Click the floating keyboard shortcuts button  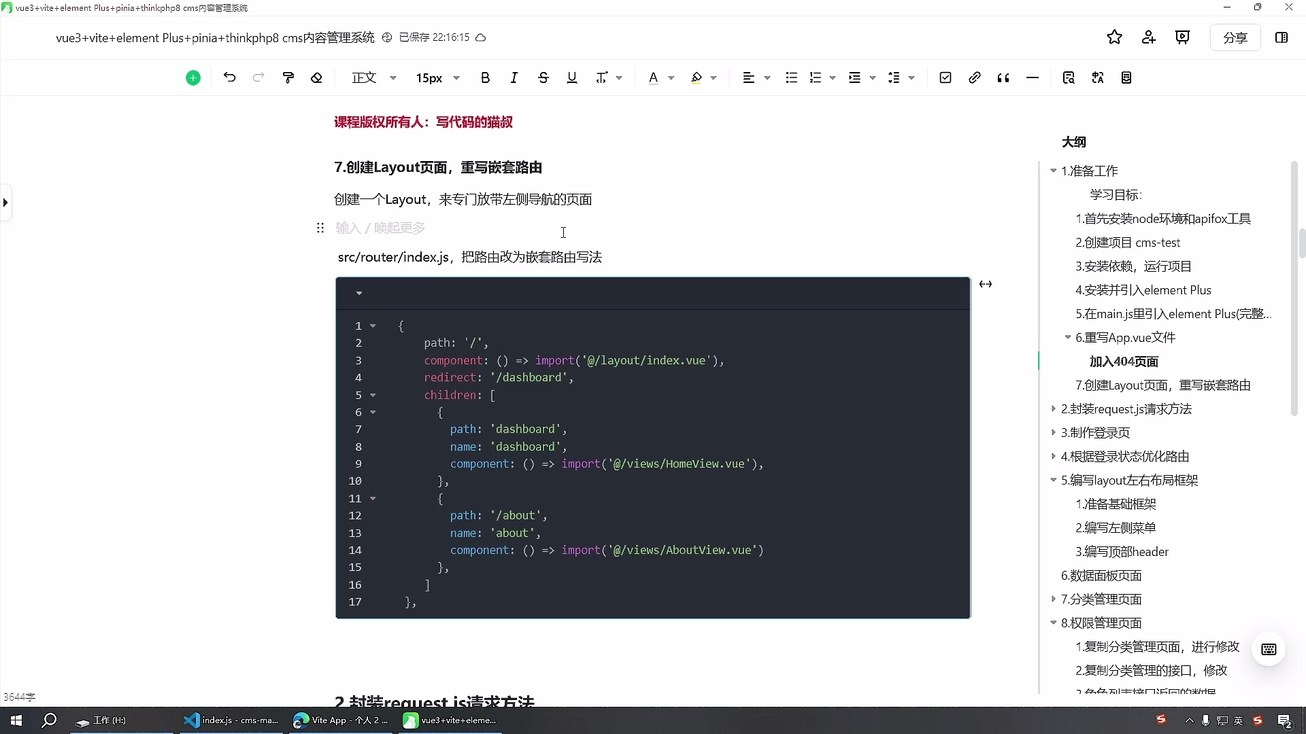(1269, 649)
